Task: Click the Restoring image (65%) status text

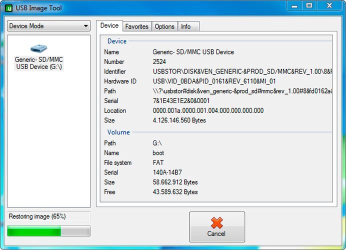Action: tap(37, 216)
